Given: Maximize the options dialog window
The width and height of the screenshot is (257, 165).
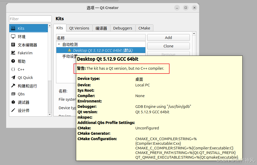Looking at the screenshot, I should click(186, 8).
